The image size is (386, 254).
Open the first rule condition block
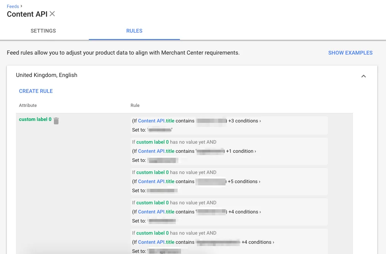229,125
